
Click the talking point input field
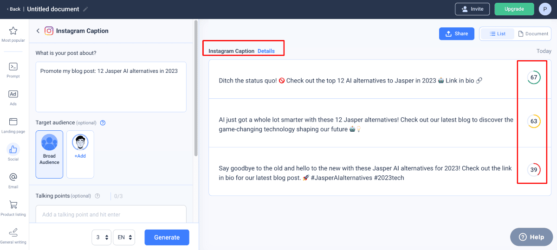tap(111, 214)
